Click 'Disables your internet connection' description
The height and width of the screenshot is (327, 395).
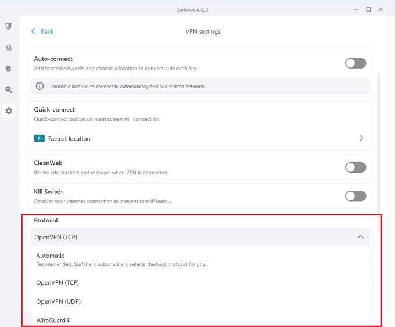[103, 202]
